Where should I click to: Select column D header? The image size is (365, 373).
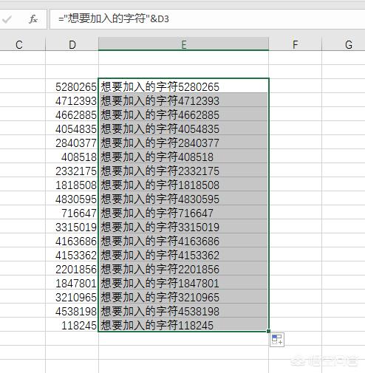click(x=72, y=44)
